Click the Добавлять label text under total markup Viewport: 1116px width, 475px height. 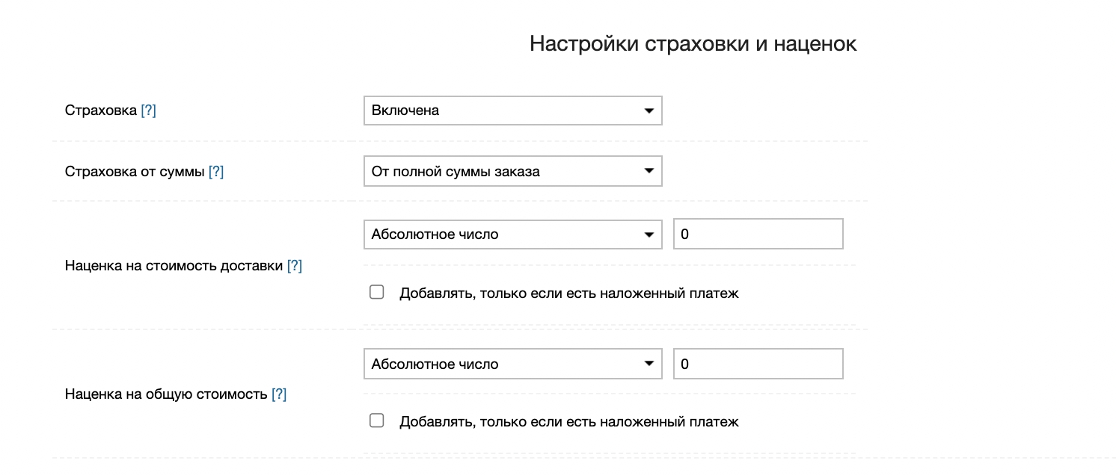pyautogui.click(x=568, y=422)
